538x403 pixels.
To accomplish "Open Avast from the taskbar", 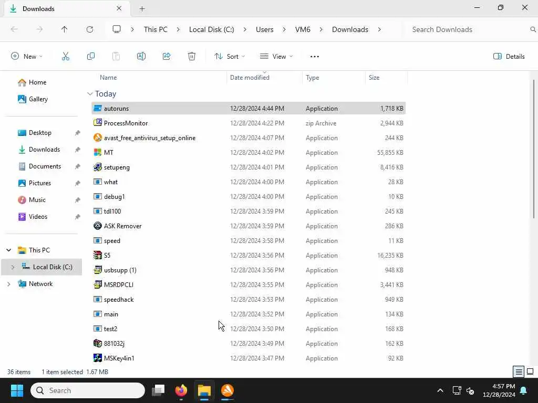I will pyautogui.click(x=227, y=390).
